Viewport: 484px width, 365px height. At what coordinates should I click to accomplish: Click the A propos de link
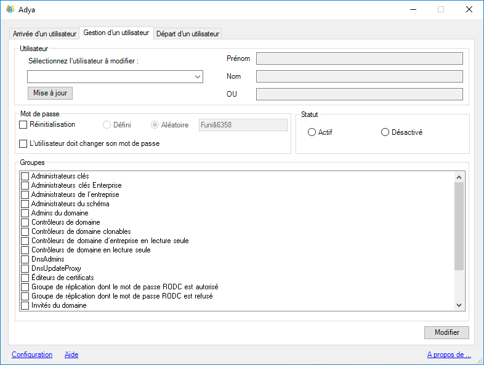449,355
